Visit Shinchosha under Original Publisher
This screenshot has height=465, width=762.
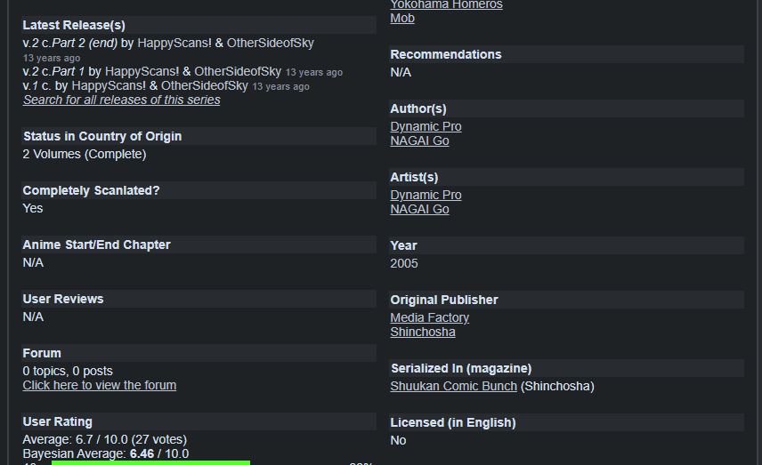click(x=423, y=332)
